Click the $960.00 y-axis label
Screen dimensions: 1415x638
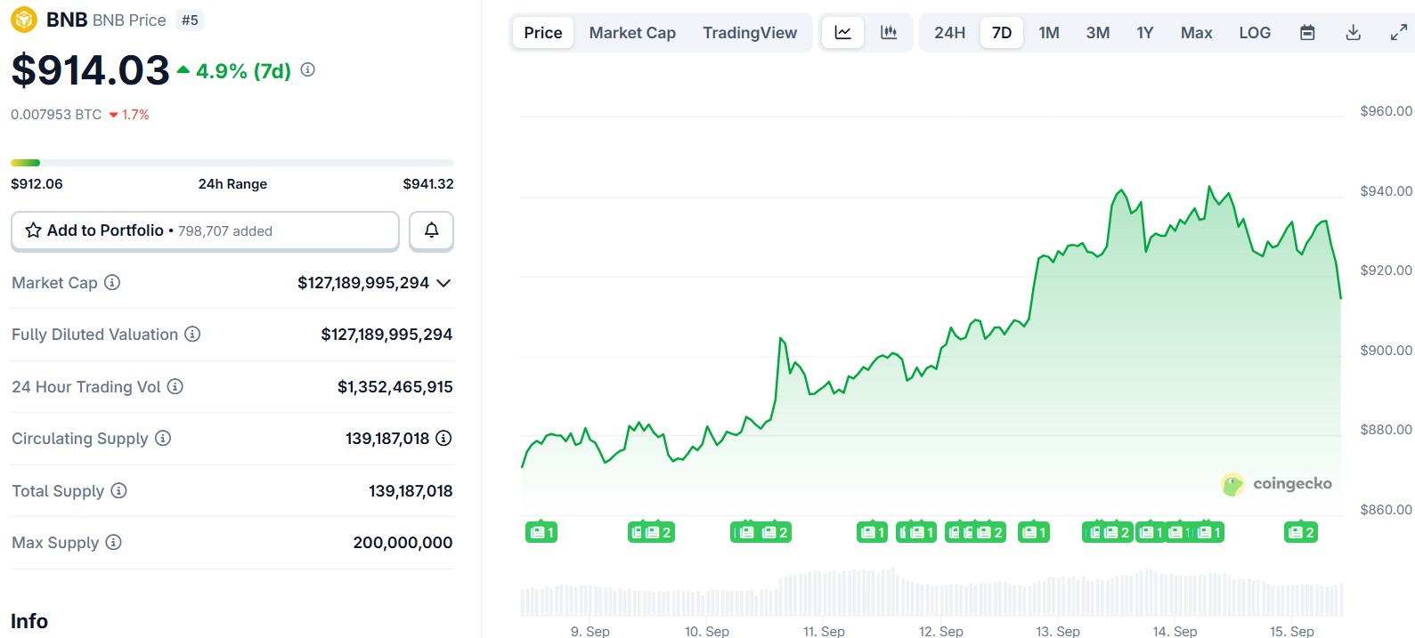[1386, 111]
